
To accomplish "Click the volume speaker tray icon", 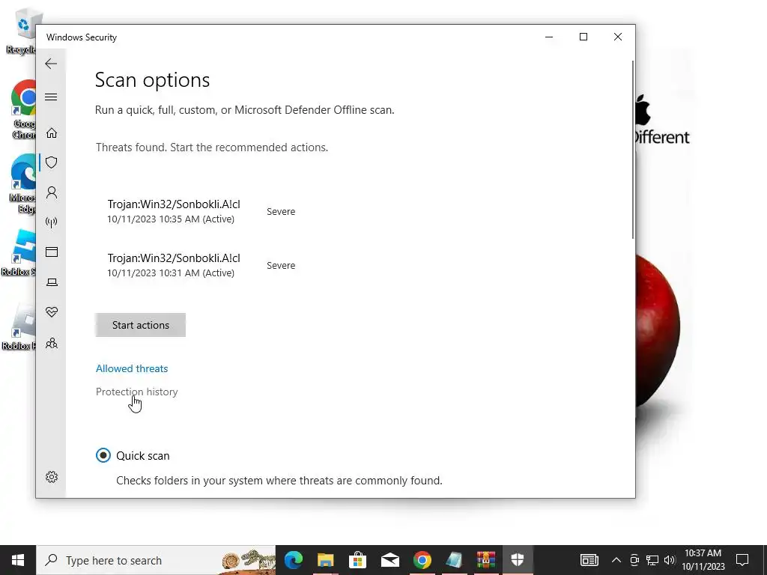I will pyautogui.click(x=670, y=560).
